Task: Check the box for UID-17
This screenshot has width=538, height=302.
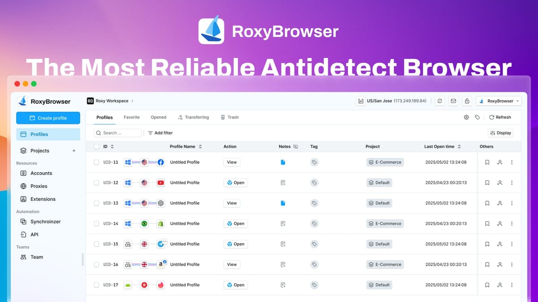Action: 96,285
